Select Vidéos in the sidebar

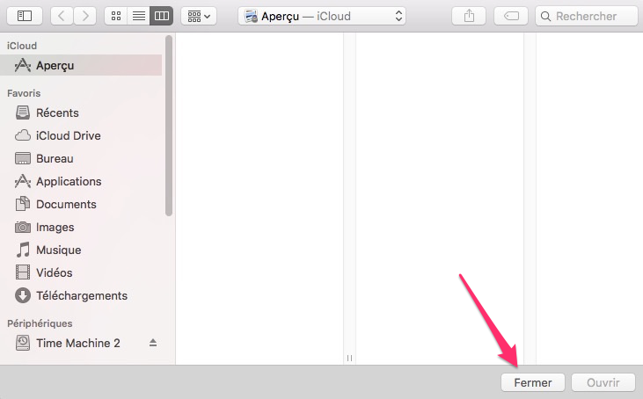point(81,272)
